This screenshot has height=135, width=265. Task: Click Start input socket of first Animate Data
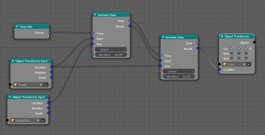click(92, 39)
